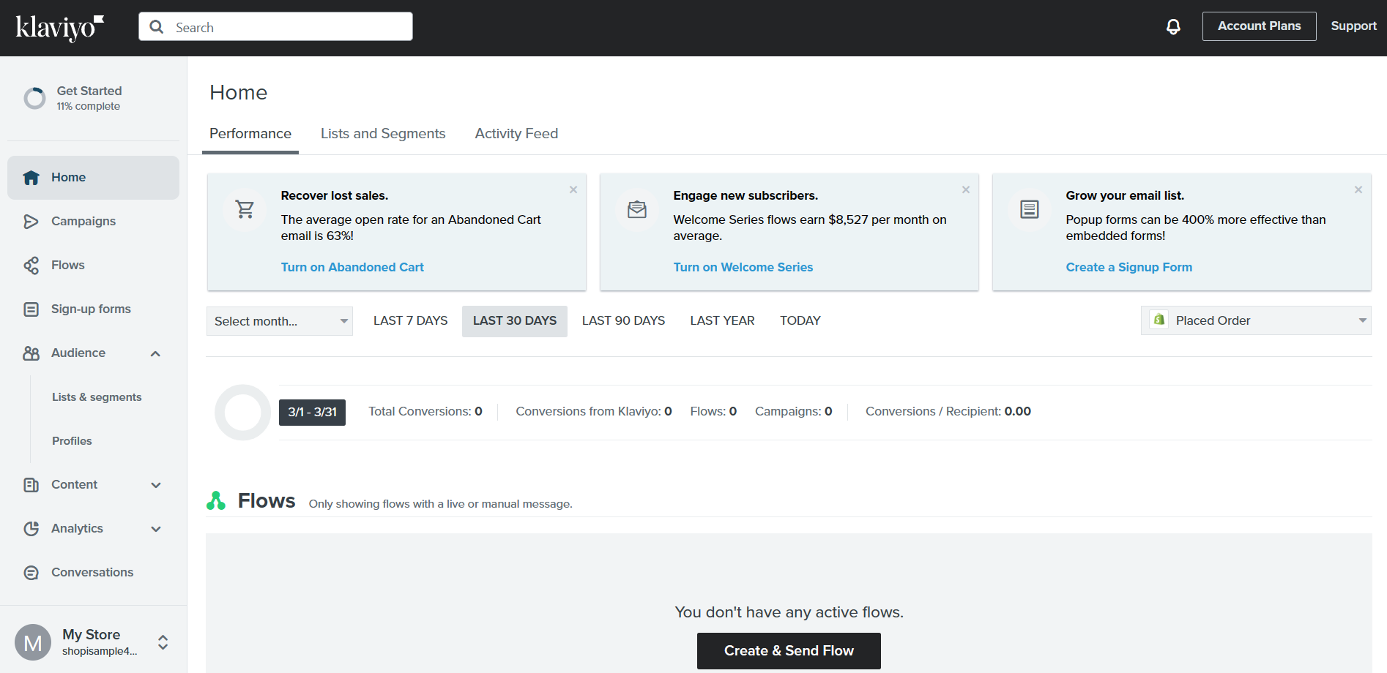Click into the Search field
The image size is (1387, 673).
[x=275, y=27]
